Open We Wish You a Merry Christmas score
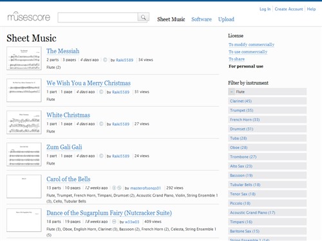Image resolution: width=322 pixels, height=241 pixels. coord(88,83)
